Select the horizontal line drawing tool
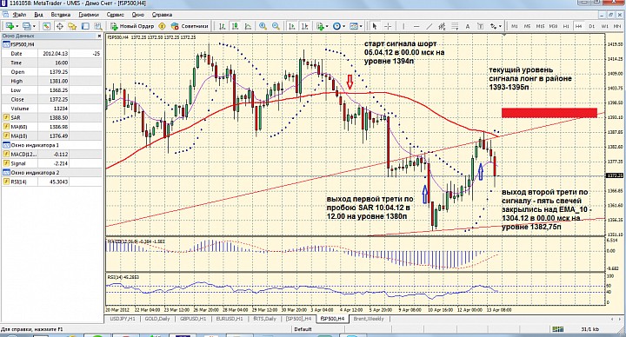This screenshot has height=337, width=626. pos(416,26)
